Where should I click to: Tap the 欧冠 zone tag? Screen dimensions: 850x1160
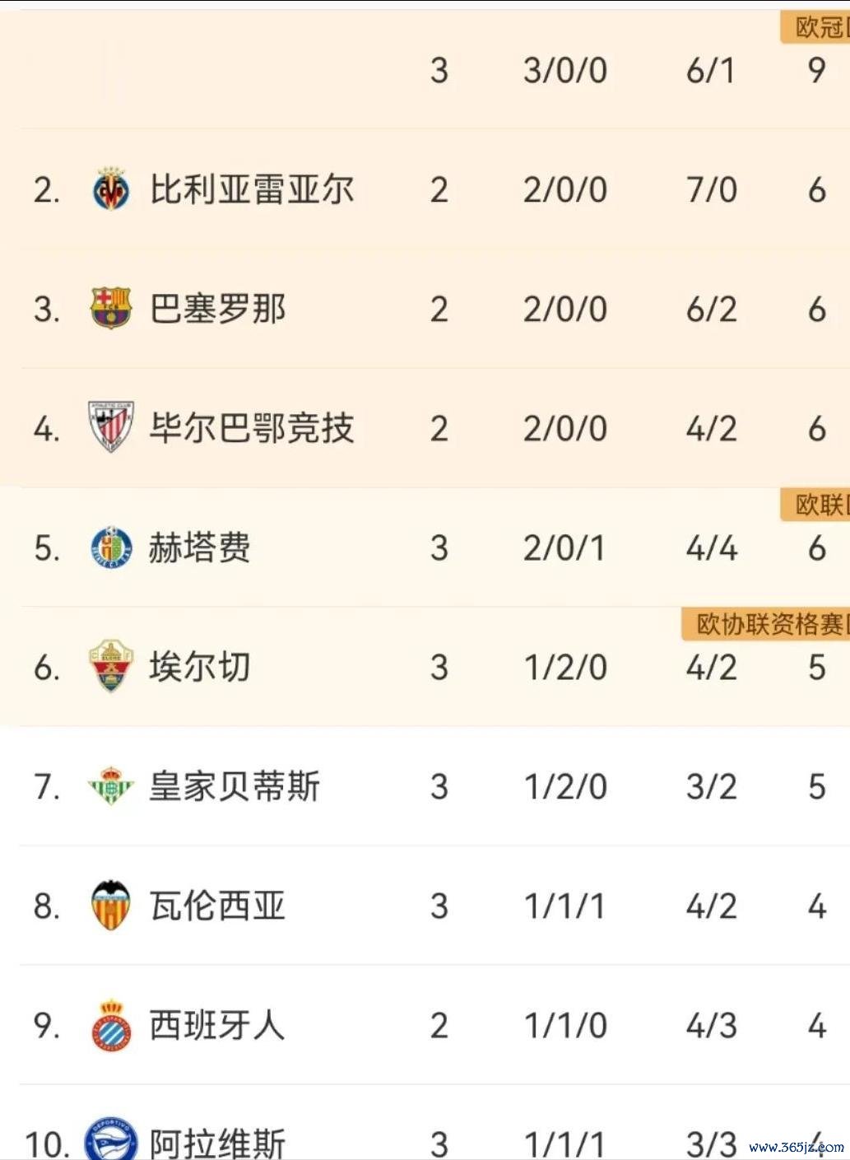point(818,28)
